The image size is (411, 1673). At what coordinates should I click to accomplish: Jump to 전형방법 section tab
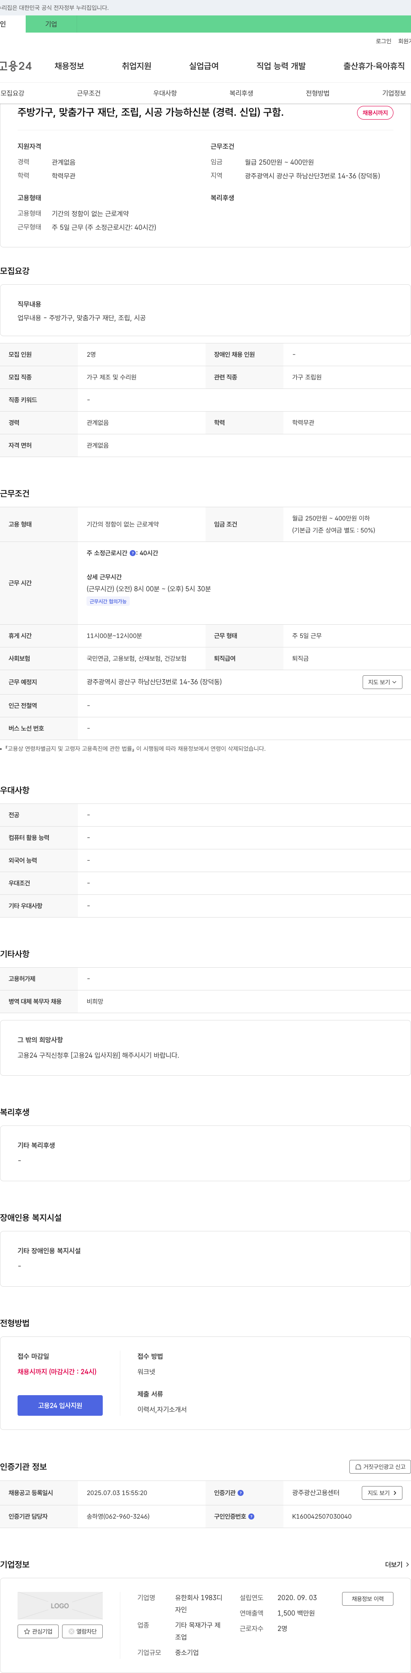coord(318,93)
